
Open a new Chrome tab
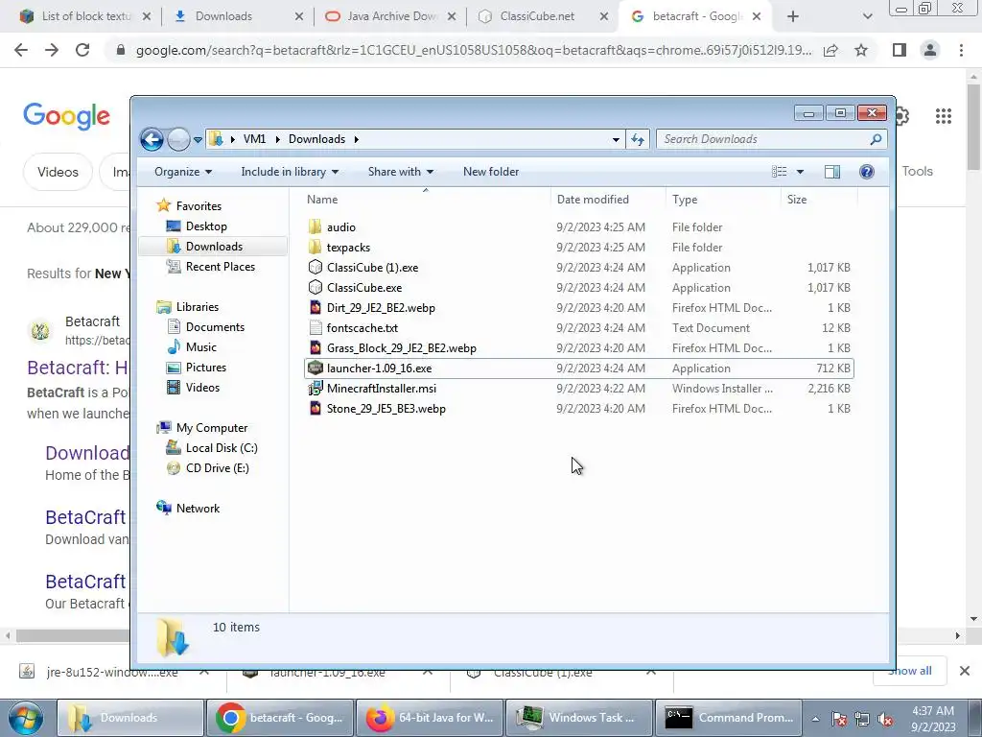793,17
